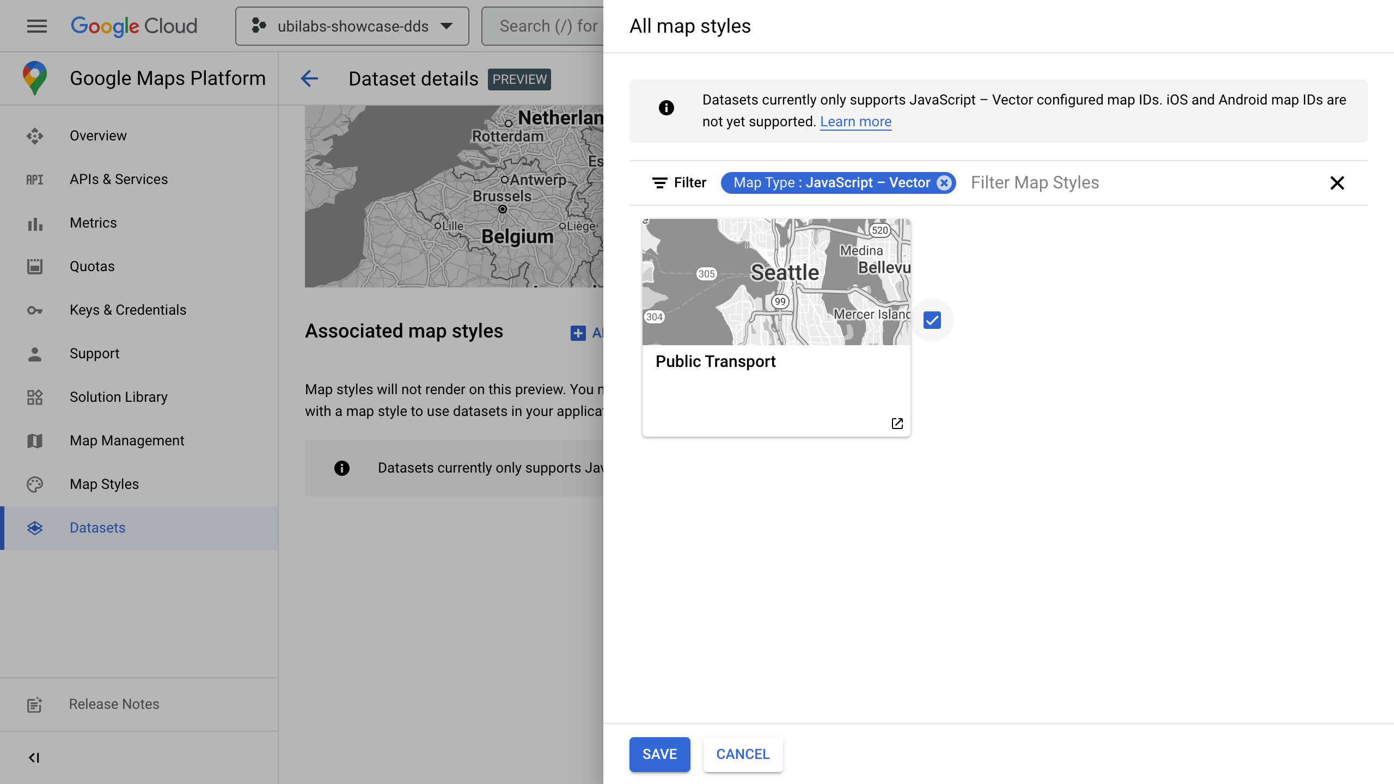Viewport: 1394px width, 784px height.
Task: Click the API icon in sidebar
Action: pyautogui.click(x=35, y=180)
